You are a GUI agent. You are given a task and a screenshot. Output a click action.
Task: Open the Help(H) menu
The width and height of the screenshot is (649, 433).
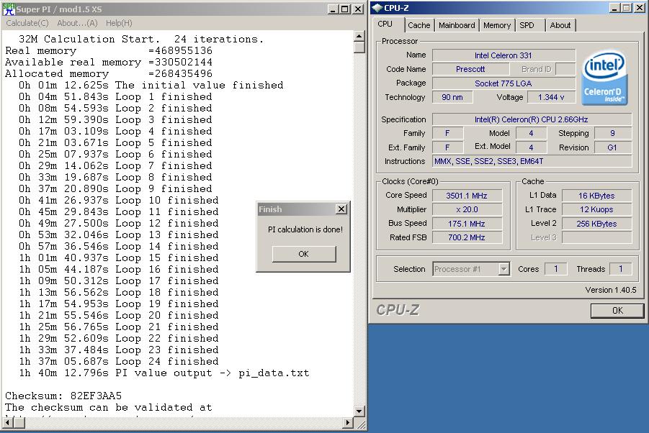coord(119,23)
